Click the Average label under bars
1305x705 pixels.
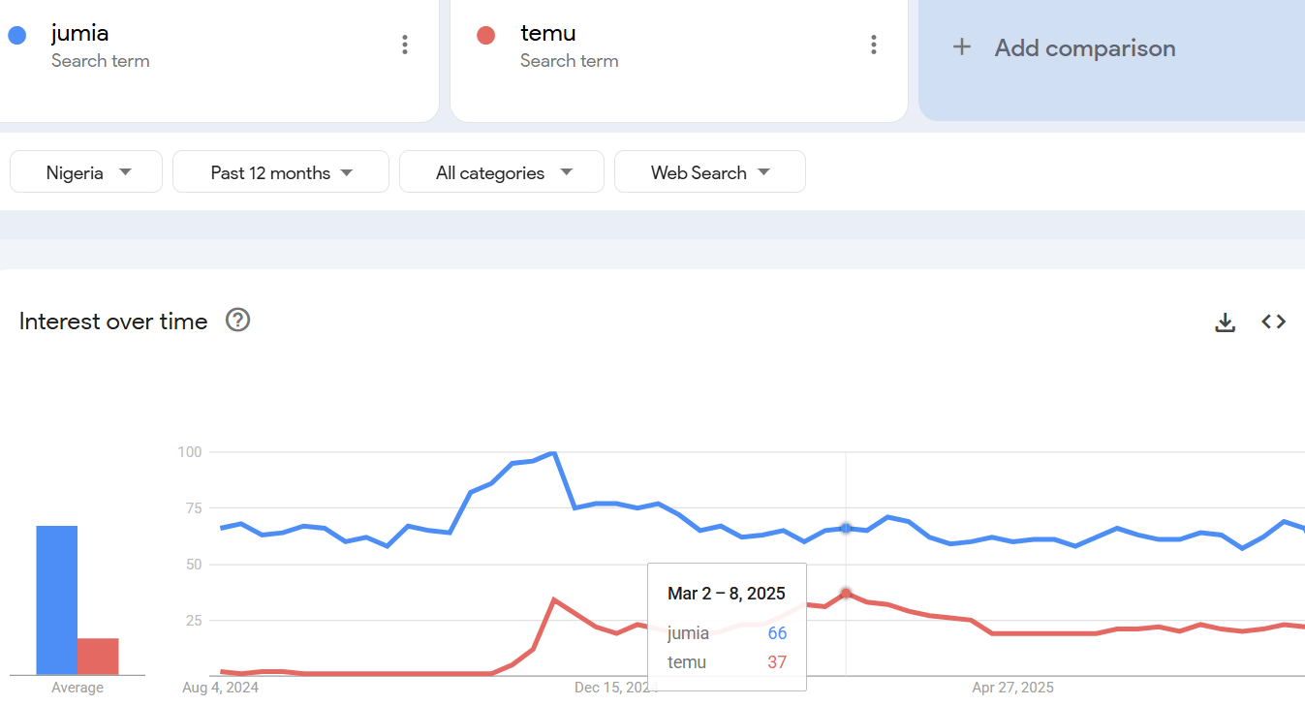tap(78, 688)
